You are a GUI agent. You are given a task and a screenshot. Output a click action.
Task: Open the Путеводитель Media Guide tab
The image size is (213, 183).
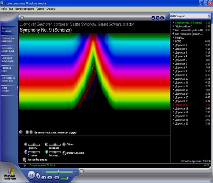click(x=8, y=40)
